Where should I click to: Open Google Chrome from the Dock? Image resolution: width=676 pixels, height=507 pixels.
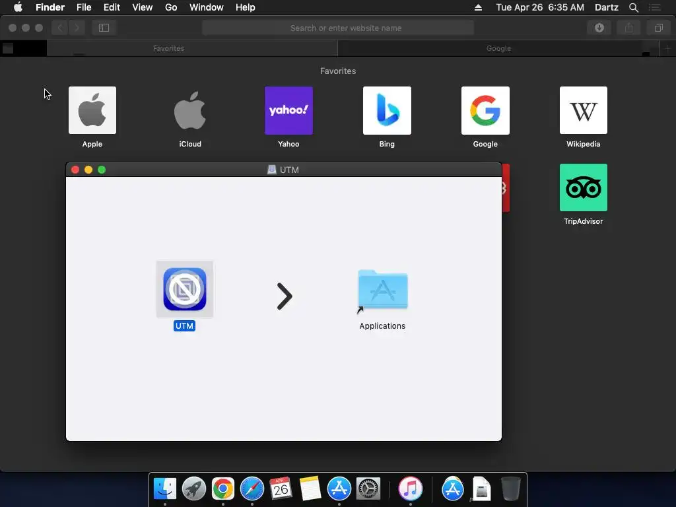tap(223, 489)
